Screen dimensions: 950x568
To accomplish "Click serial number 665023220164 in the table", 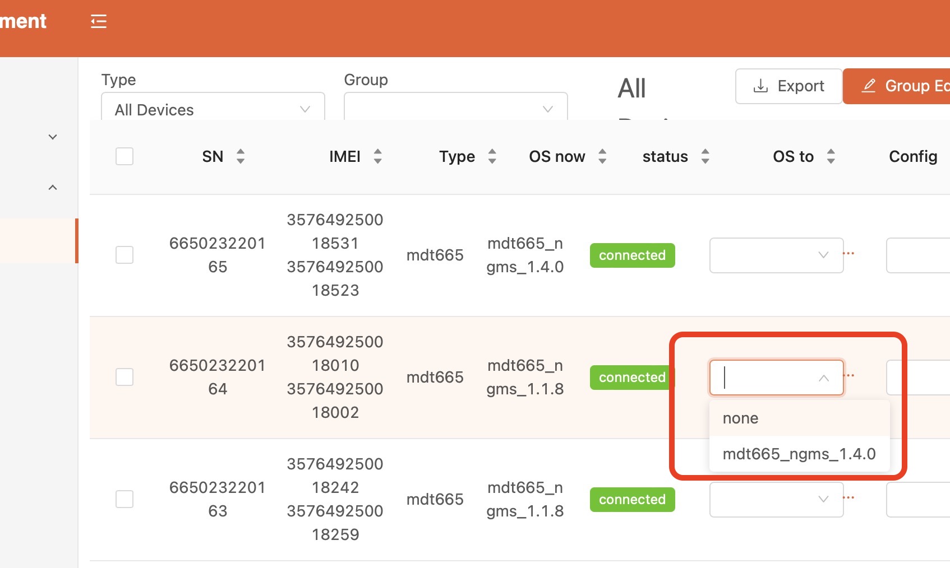I will click(218, 377).
